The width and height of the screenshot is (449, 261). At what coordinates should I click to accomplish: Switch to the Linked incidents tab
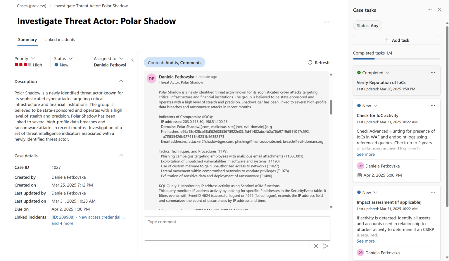coord(60,39)
